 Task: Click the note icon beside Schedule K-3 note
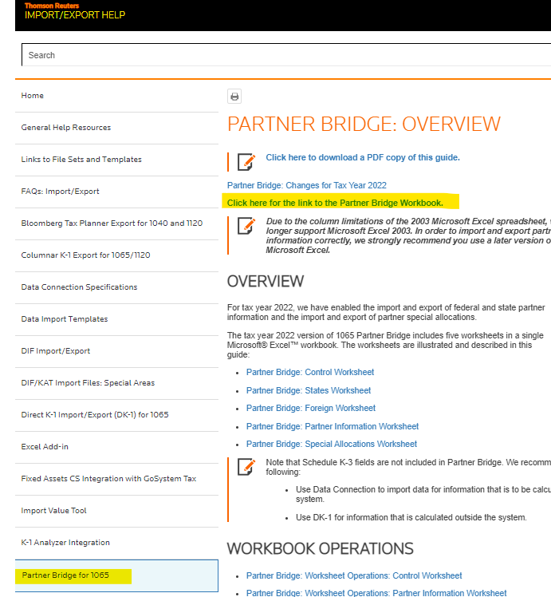point(246,467)
